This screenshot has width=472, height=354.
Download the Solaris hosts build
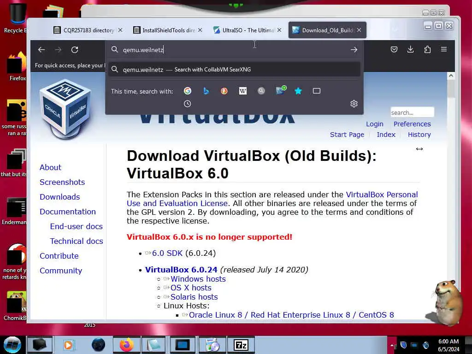(194, 297)
